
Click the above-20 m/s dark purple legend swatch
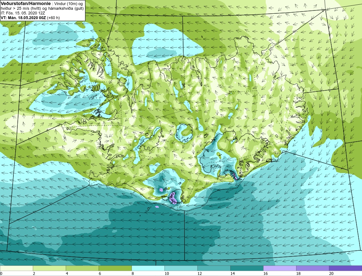pyautogui.click(x=345, y=268)
